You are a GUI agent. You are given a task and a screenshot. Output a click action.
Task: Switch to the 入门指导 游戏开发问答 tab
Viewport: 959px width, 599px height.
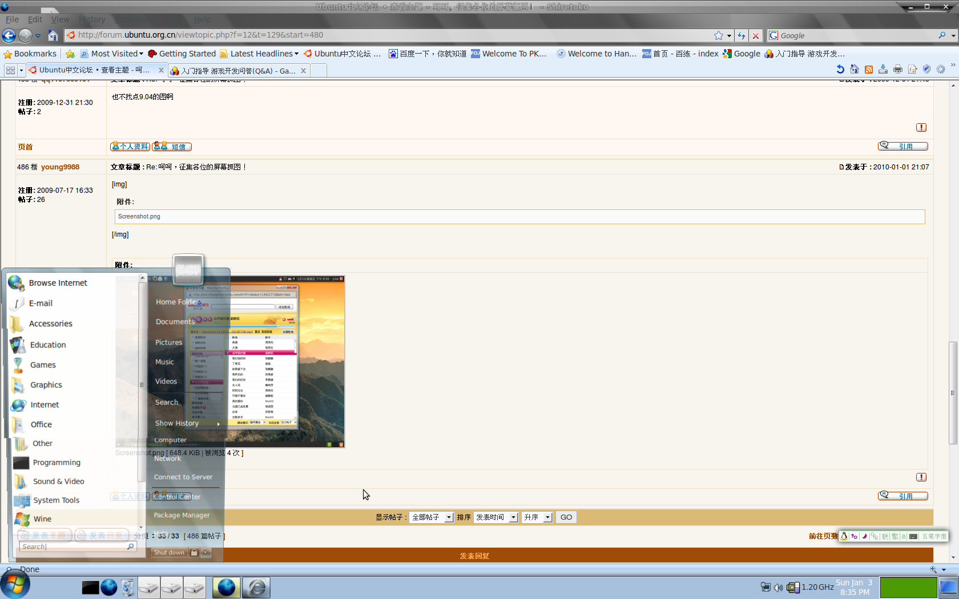coord(239,71)
